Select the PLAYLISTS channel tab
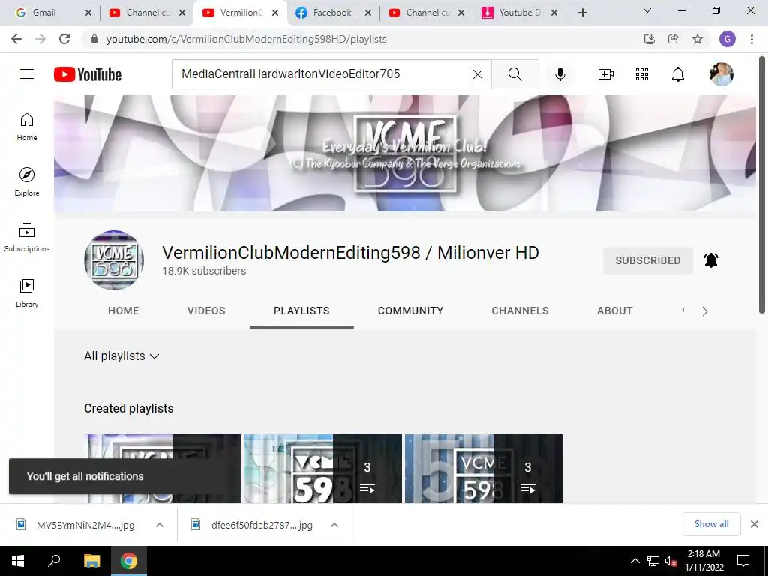This screenshot has width=768, height=576. [301, 310]
